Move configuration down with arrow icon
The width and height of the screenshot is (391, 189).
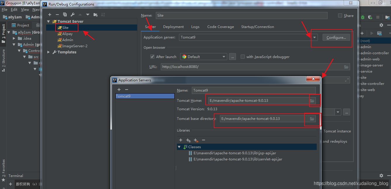click(88, 15)
